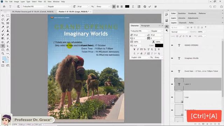Viewport: 224px width, 126px height.
Task: Select the Eyedropper tool
Action: pos(3,27)
